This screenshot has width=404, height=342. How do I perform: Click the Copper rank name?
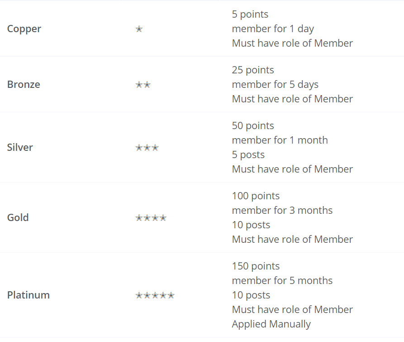click(24, 29)
